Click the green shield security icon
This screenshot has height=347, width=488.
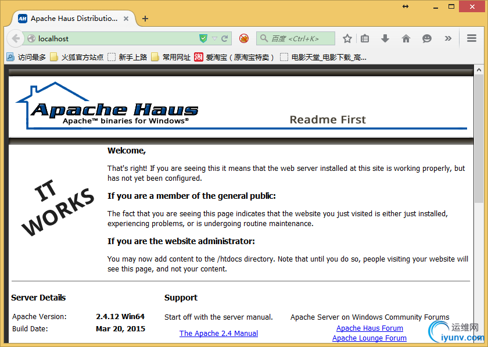pos(203,38)
